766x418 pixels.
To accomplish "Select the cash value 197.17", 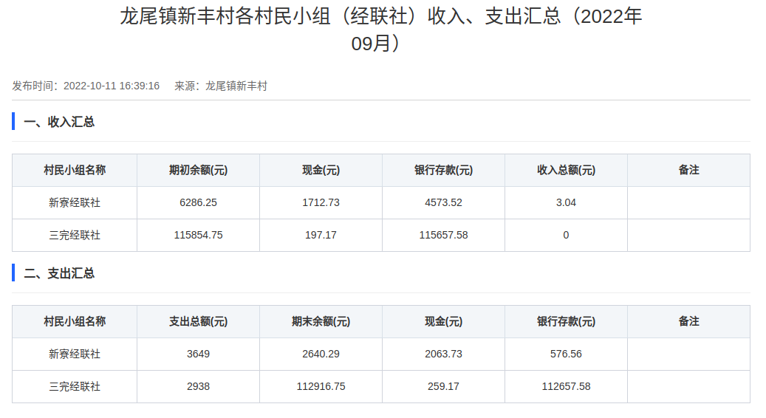I will pos(321,236).
